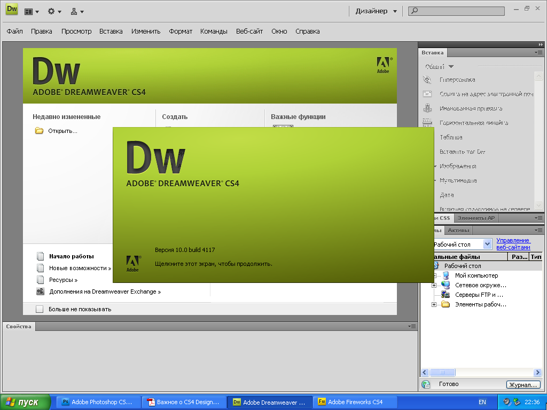Viewport: 547px width, 410px height.
Task: Click the Email Link envelope icon
Action: click(x=427, y=94)
